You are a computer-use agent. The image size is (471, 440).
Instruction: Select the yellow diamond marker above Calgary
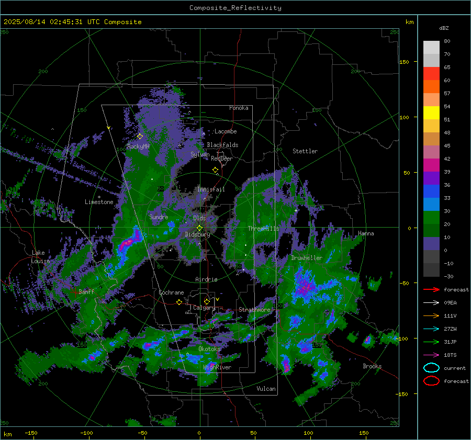click(207, 301)
